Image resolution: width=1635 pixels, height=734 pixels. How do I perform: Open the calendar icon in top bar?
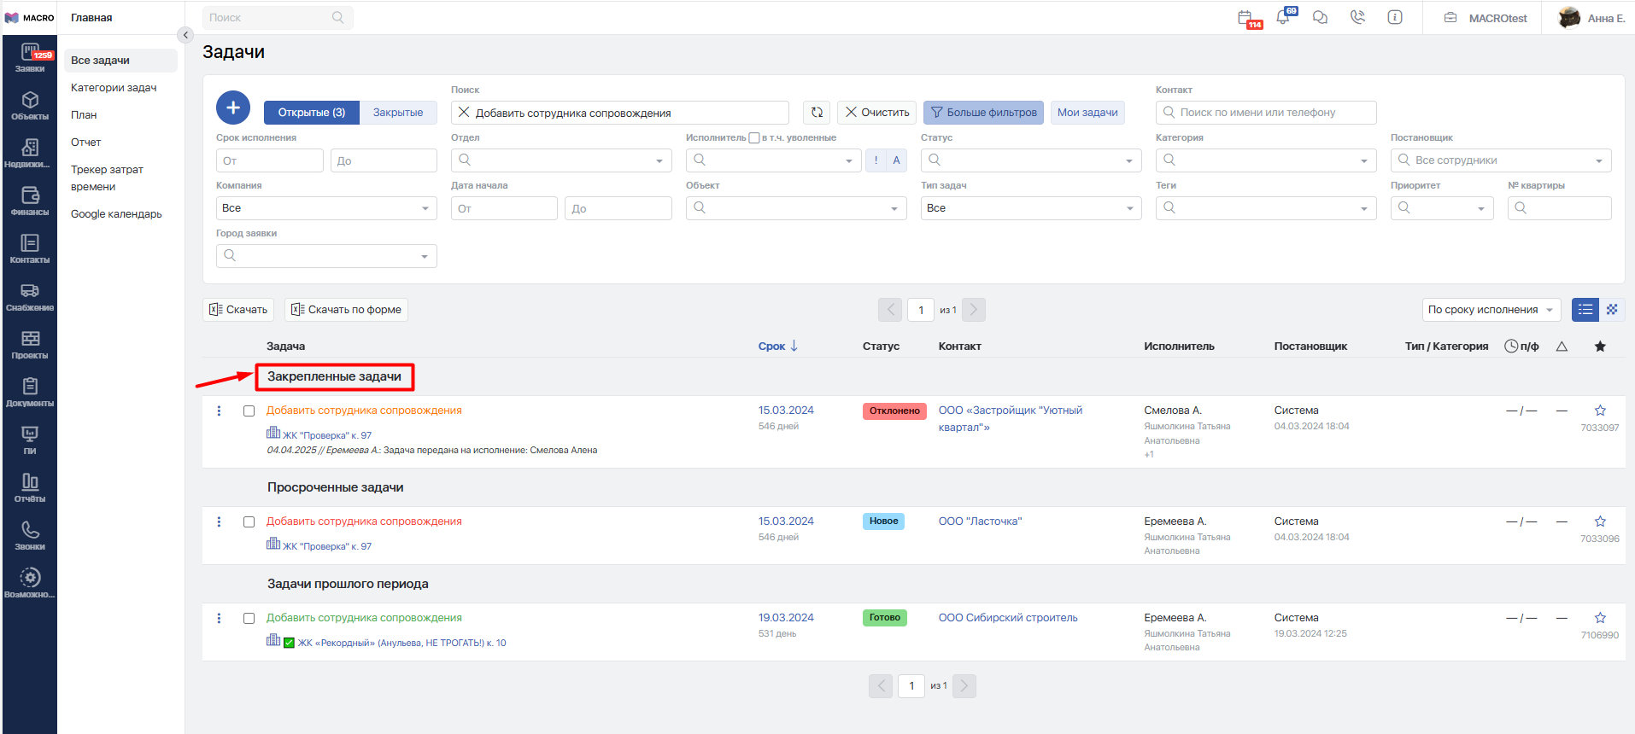1245,18
